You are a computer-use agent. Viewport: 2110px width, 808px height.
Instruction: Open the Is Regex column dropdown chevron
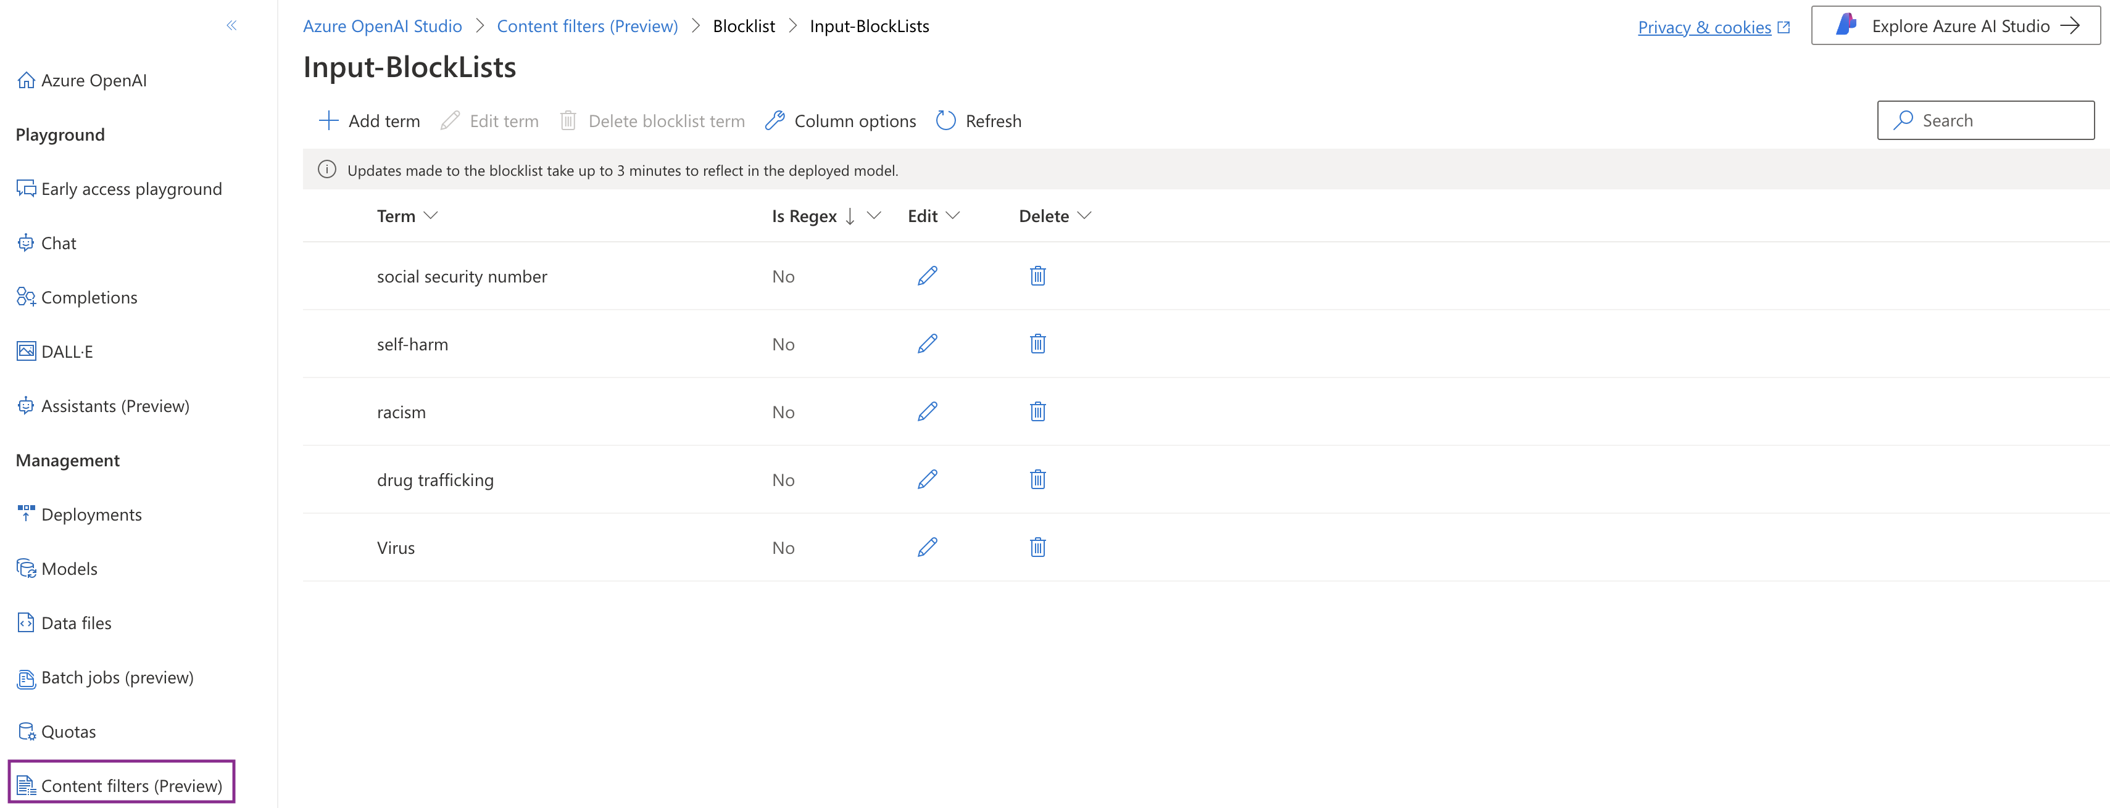point(874,215)
